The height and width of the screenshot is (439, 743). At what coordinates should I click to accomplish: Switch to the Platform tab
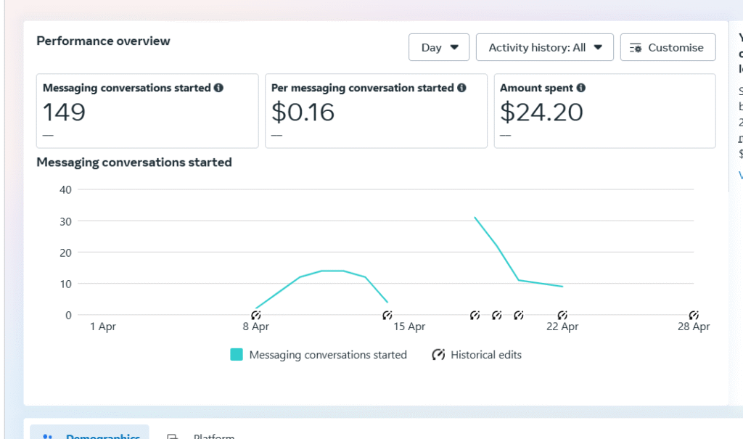tap(203, 435)
